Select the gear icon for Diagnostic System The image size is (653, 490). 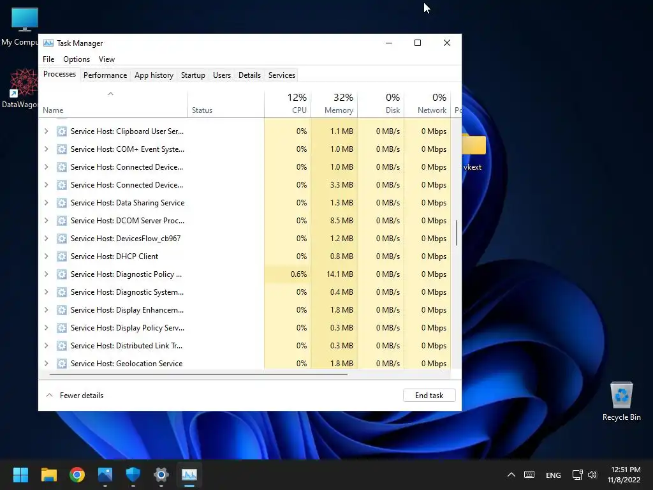[x=62, y=292]
